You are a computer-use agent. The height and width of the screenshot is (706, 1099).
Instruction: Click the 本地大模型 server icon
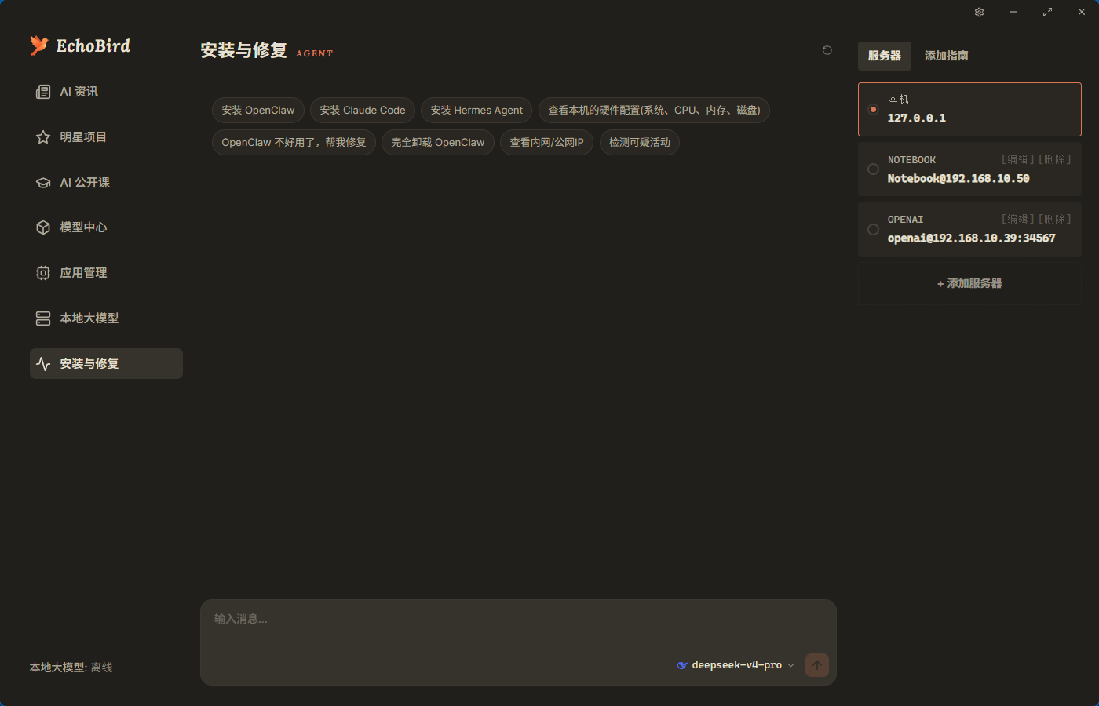[x=43, y=318]
